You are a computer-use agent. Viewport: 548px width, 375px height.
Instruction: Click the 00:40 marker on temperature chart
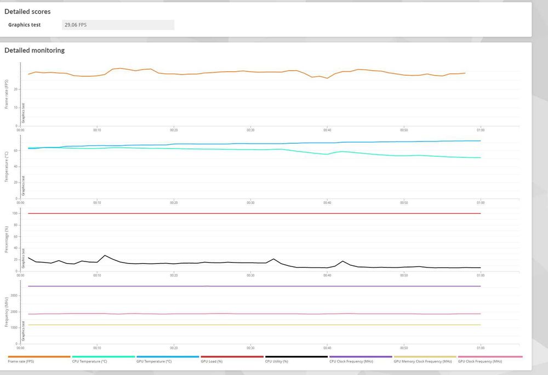(x=327, y=203)
